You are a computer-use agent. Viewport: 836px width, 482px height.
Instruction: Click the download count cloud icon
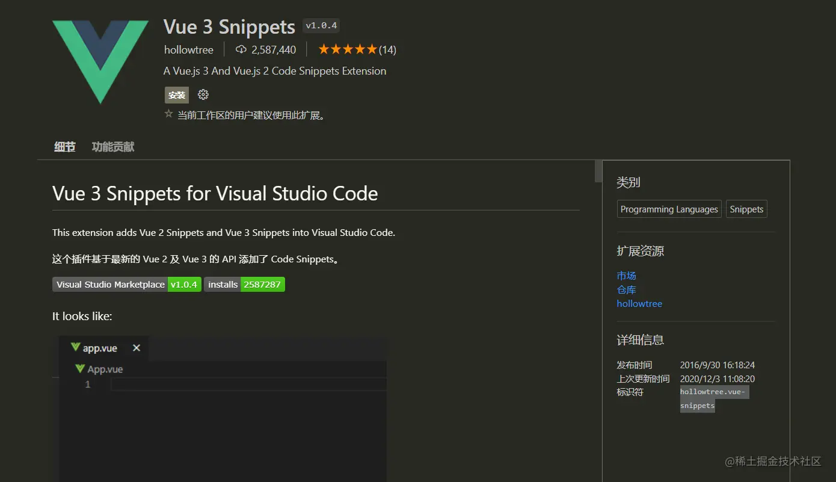[x=241, y=49]
